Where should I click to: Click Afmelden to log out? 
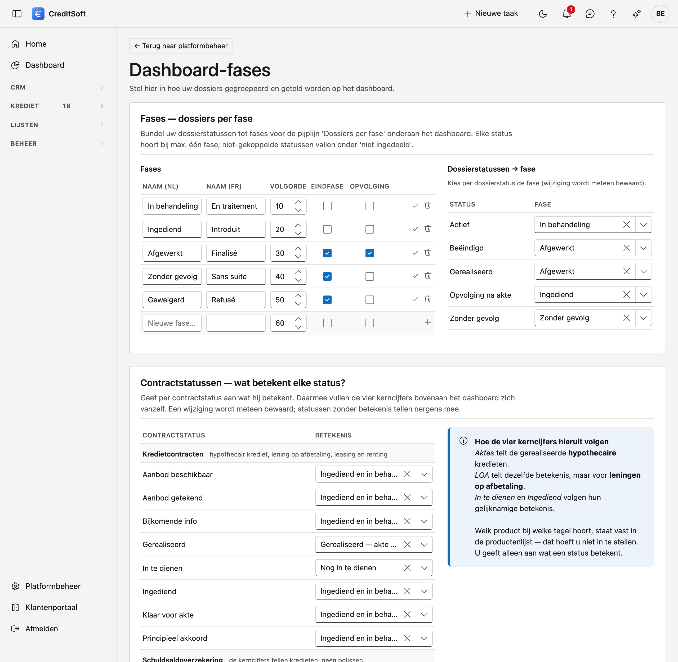(57, 629)
